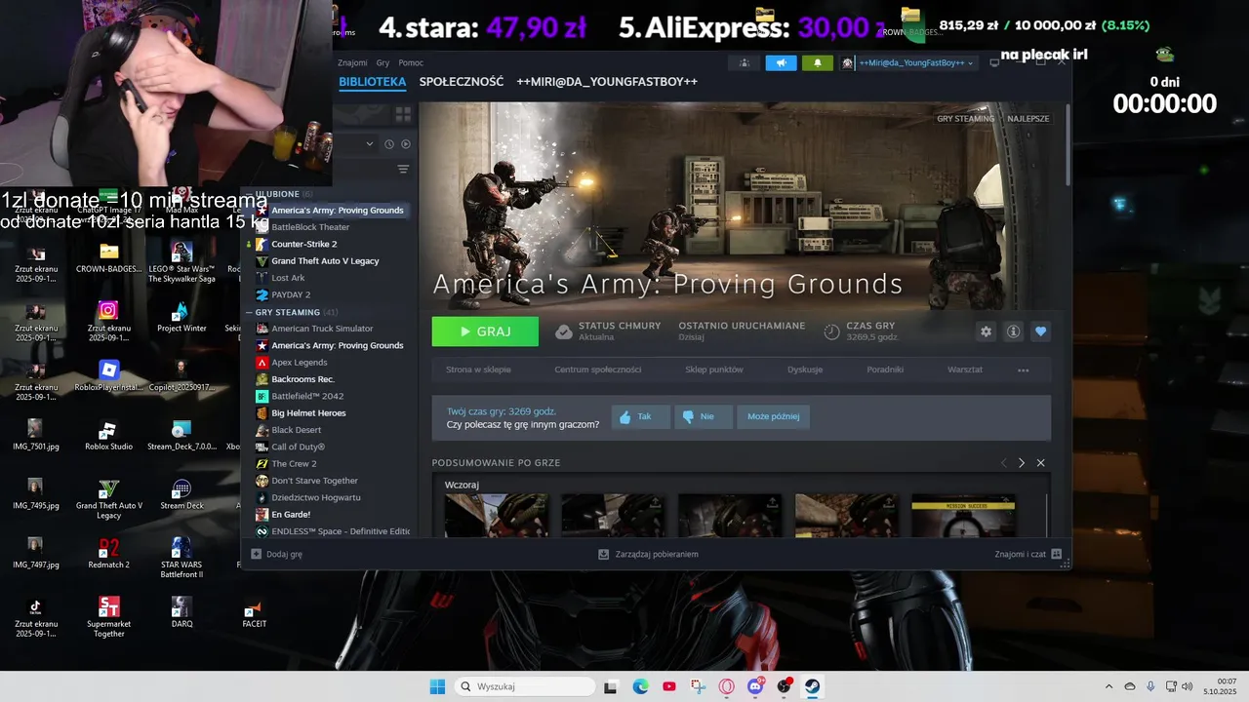Open the Pomoc menu

(x=411, y=62)
